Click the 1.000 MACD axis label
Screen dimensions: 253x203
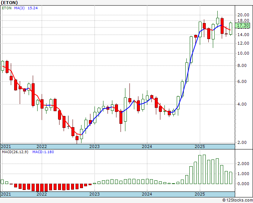click(x=243, y=174)
